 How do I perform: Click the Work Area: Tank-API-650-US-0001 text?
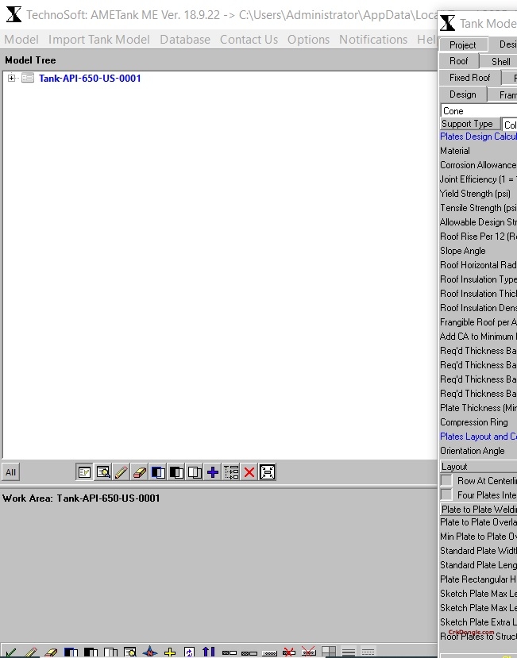coord(81,498)
